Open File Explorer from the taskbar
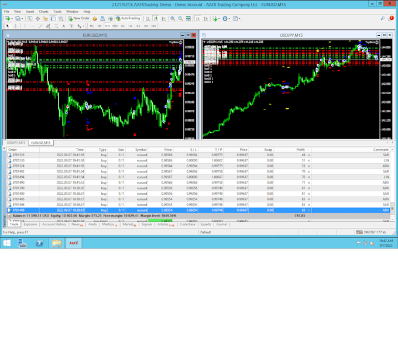This screenshot has height=358, width=398. (57, 243)
